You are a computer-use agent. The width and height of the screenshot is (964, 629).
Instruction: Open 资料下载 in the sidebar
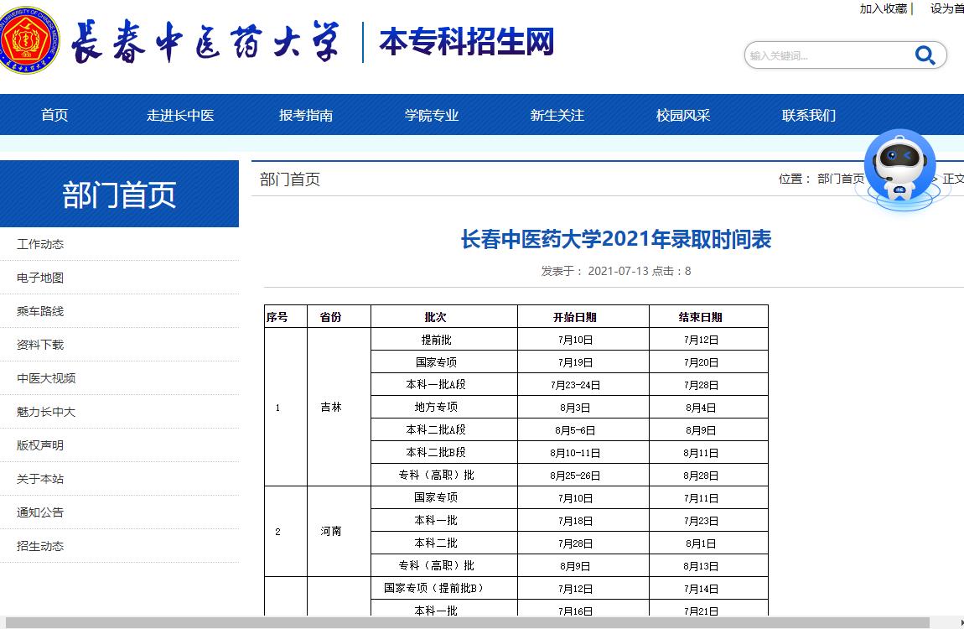[40, 345]
